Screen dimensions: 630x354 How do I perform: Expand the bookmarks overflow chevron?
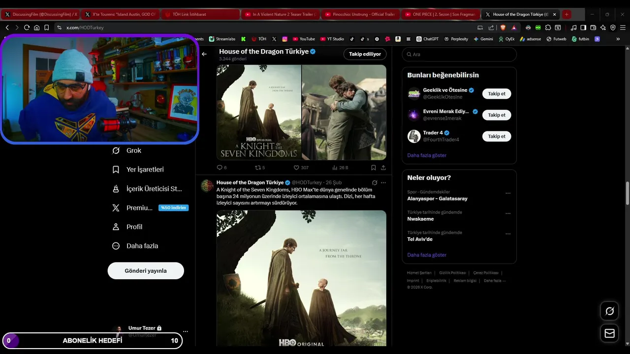click(x=618, y=39)
